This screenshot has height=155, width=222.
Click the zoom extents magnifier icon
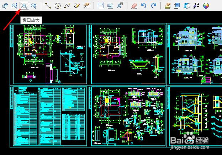pos(15,6)
